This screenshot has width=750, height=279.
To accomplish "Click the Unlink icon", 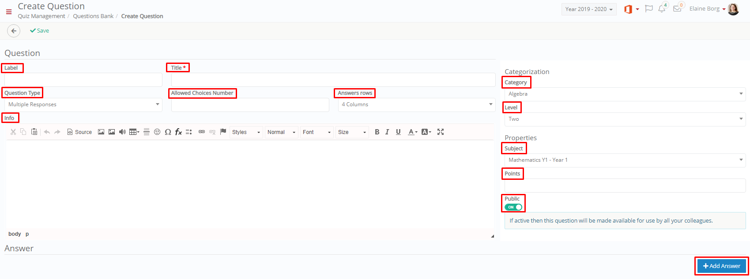I will (212, 132).
